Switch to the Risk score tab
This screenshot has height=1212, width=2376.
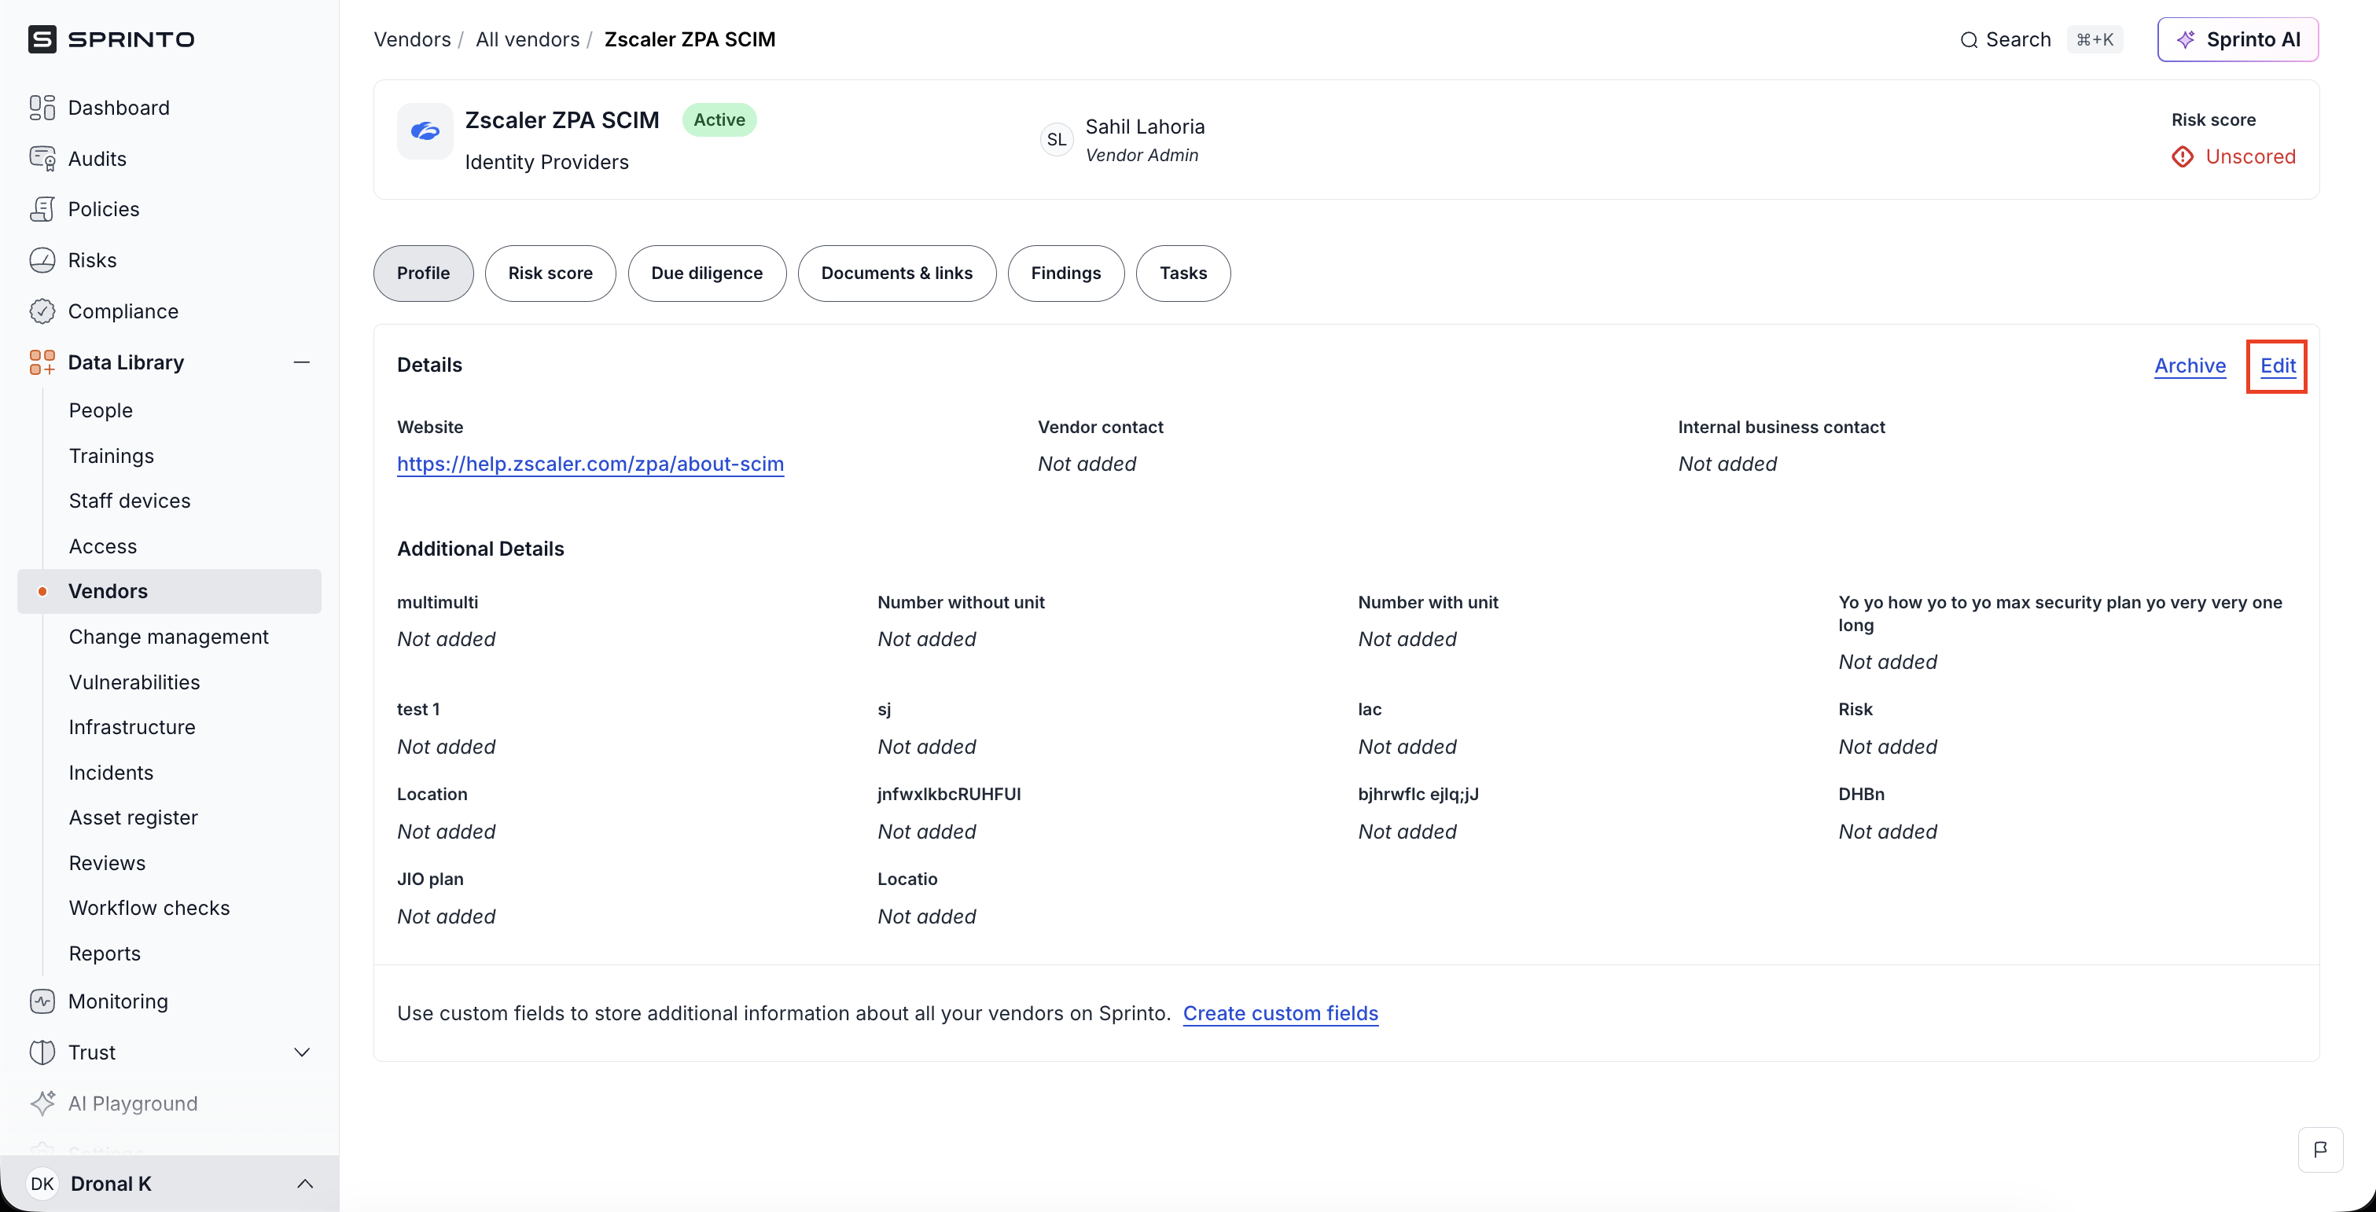point(550,273)
